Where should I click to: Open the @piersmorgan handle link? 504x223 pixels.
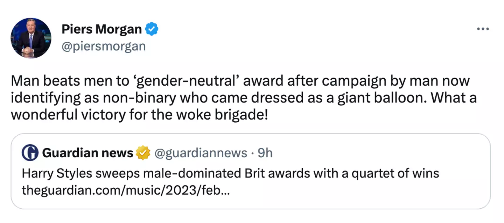(x=104, y=46)
